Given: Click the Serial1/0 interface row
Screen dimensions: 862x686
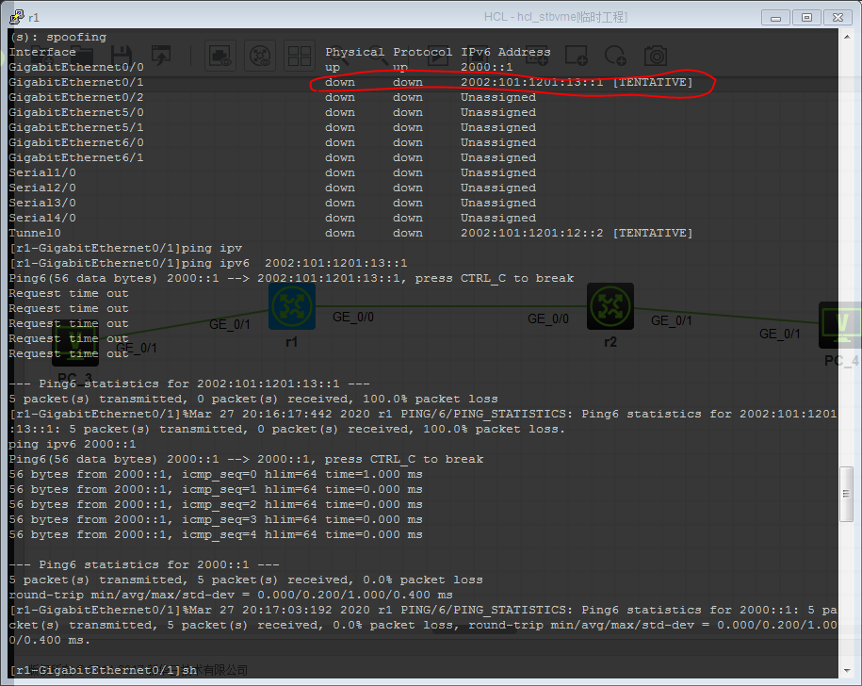Looking at the screenshot, I should [272, 172].
